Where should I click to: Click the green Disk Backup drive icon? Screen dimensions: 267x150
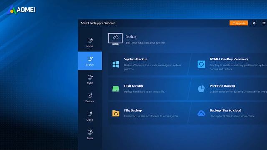tap(116, 89)
